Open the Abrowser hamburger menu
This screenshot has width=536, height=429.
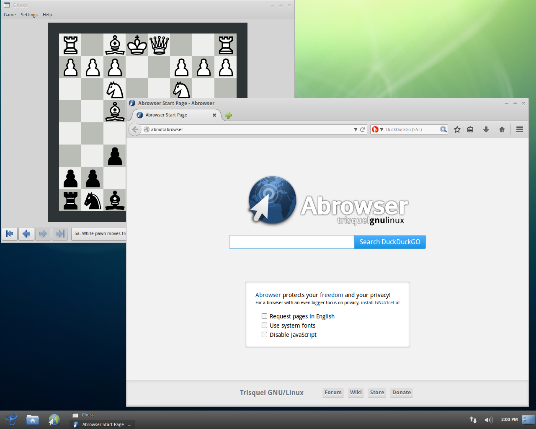tap(520, 129)
